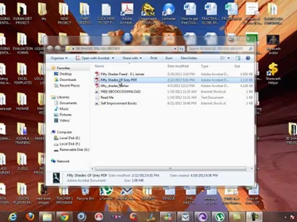Select the Fifty Shades Of Grey PDF row
Viewport: 297px width, 222px height.
point(173,80)
